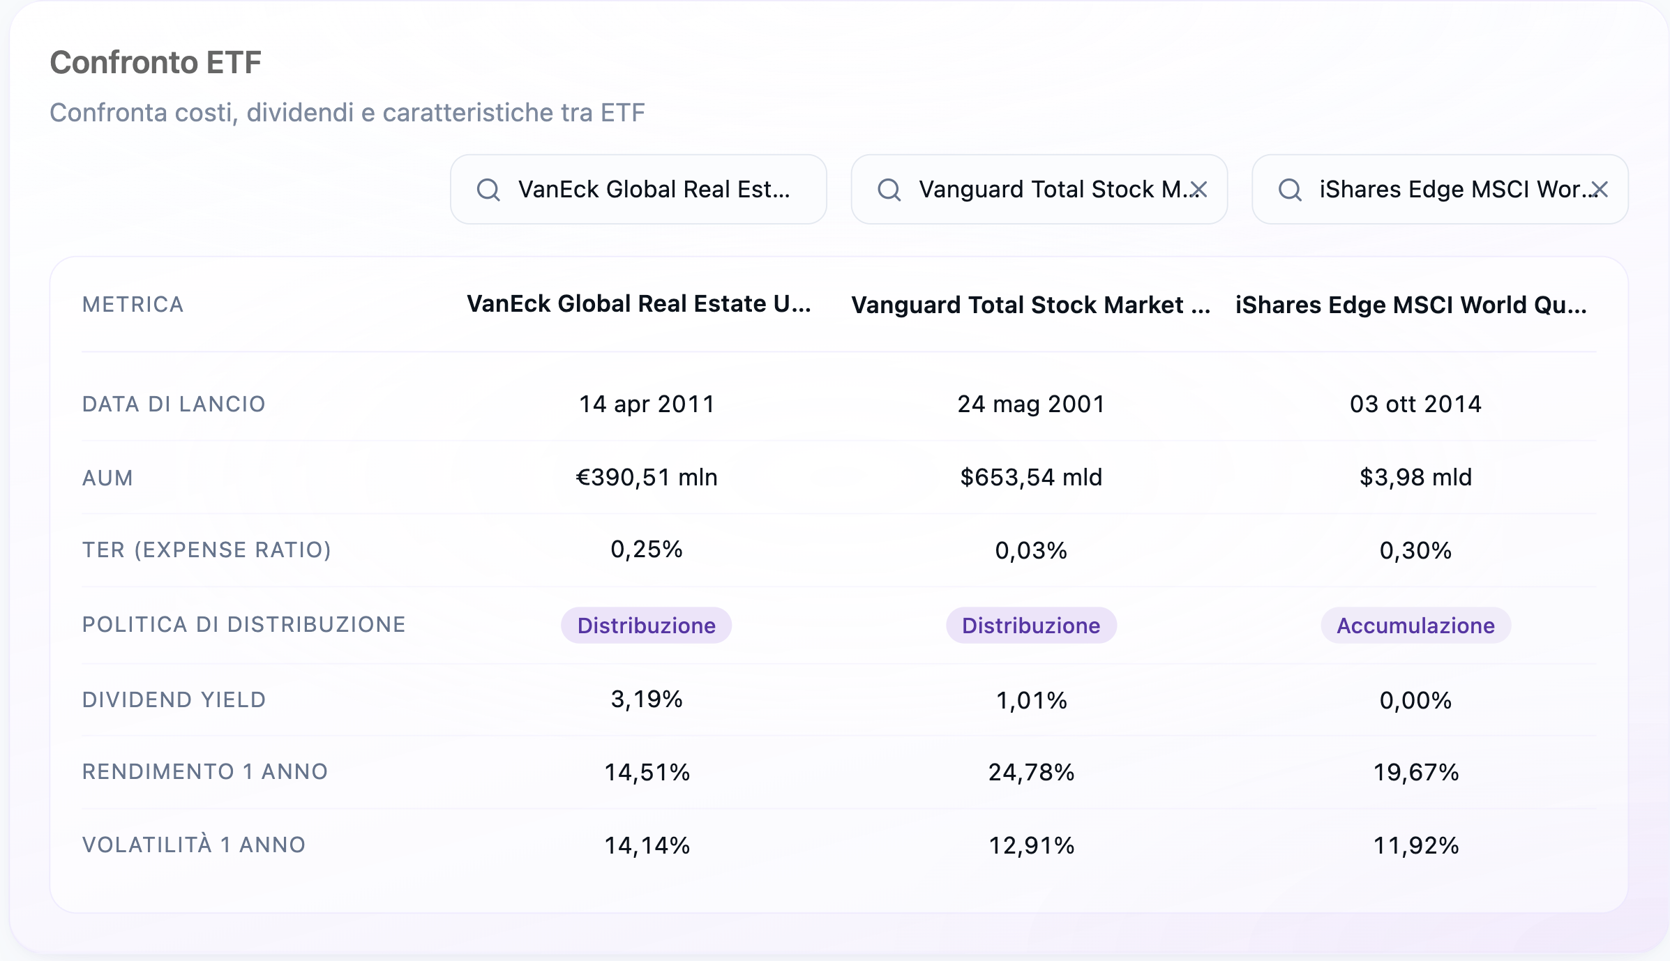Click the search icon in VanEck field
This screenshot has height=961, width=1670.
(x=488, y=190)
